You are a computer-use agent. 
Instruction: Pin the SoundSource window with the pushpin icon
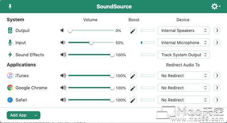pos(10,6)
